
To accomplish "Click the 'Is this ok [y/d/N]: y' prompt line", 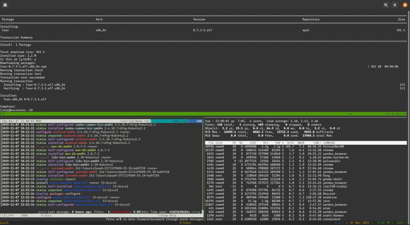I will tap(18, 59).
